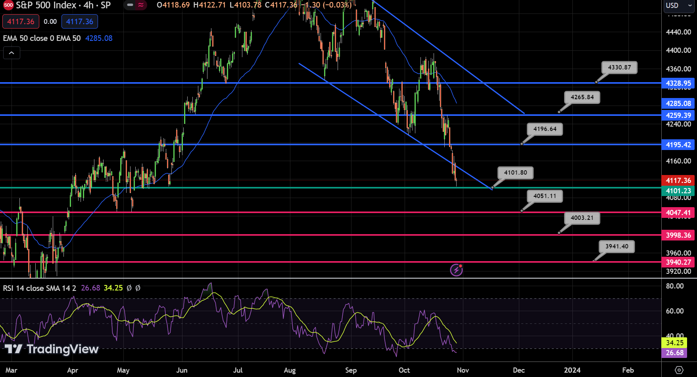The width and height of the screenshot is (697, 377).
Task: Click the S&P 500 index logo icon
Action: click(x=8, y=5)
